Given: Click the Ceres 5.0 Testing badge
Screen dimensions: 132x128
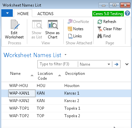Looking at the screenshot, I should (x=108, y=14).
